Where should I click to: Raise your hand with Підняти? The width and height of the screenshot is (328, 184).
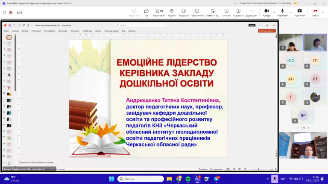click(172, 12)
